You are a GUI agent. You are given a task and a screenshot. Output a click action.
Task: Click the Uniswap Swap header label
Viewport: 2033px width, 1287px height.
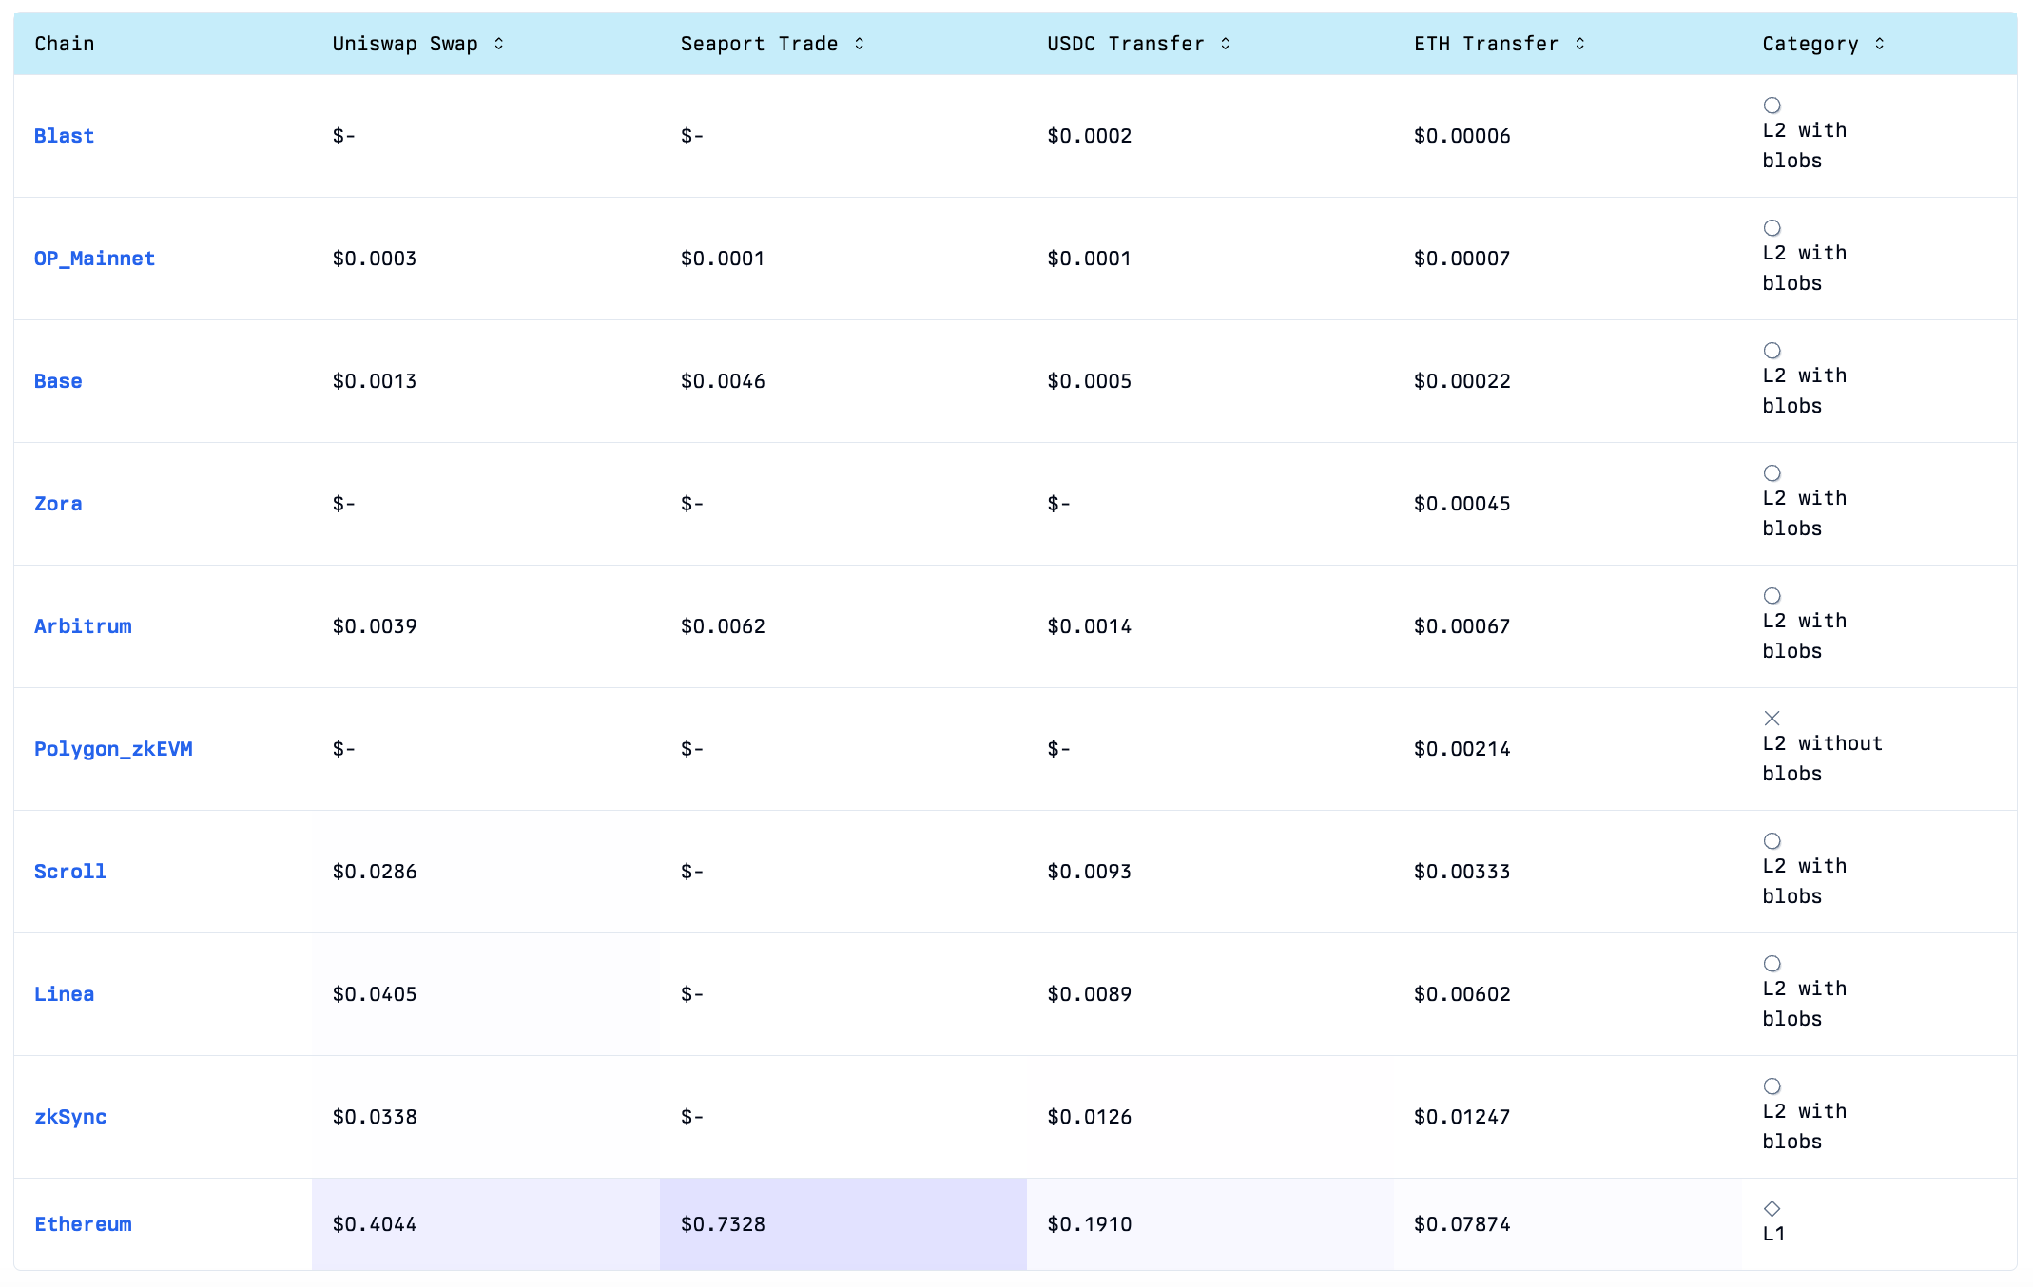tap(405, 44)
